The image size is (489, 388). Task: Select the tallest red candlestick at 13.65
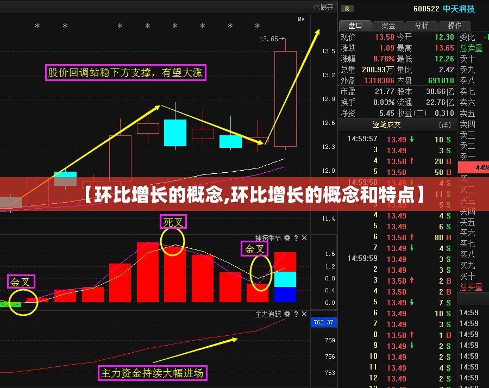285,99
